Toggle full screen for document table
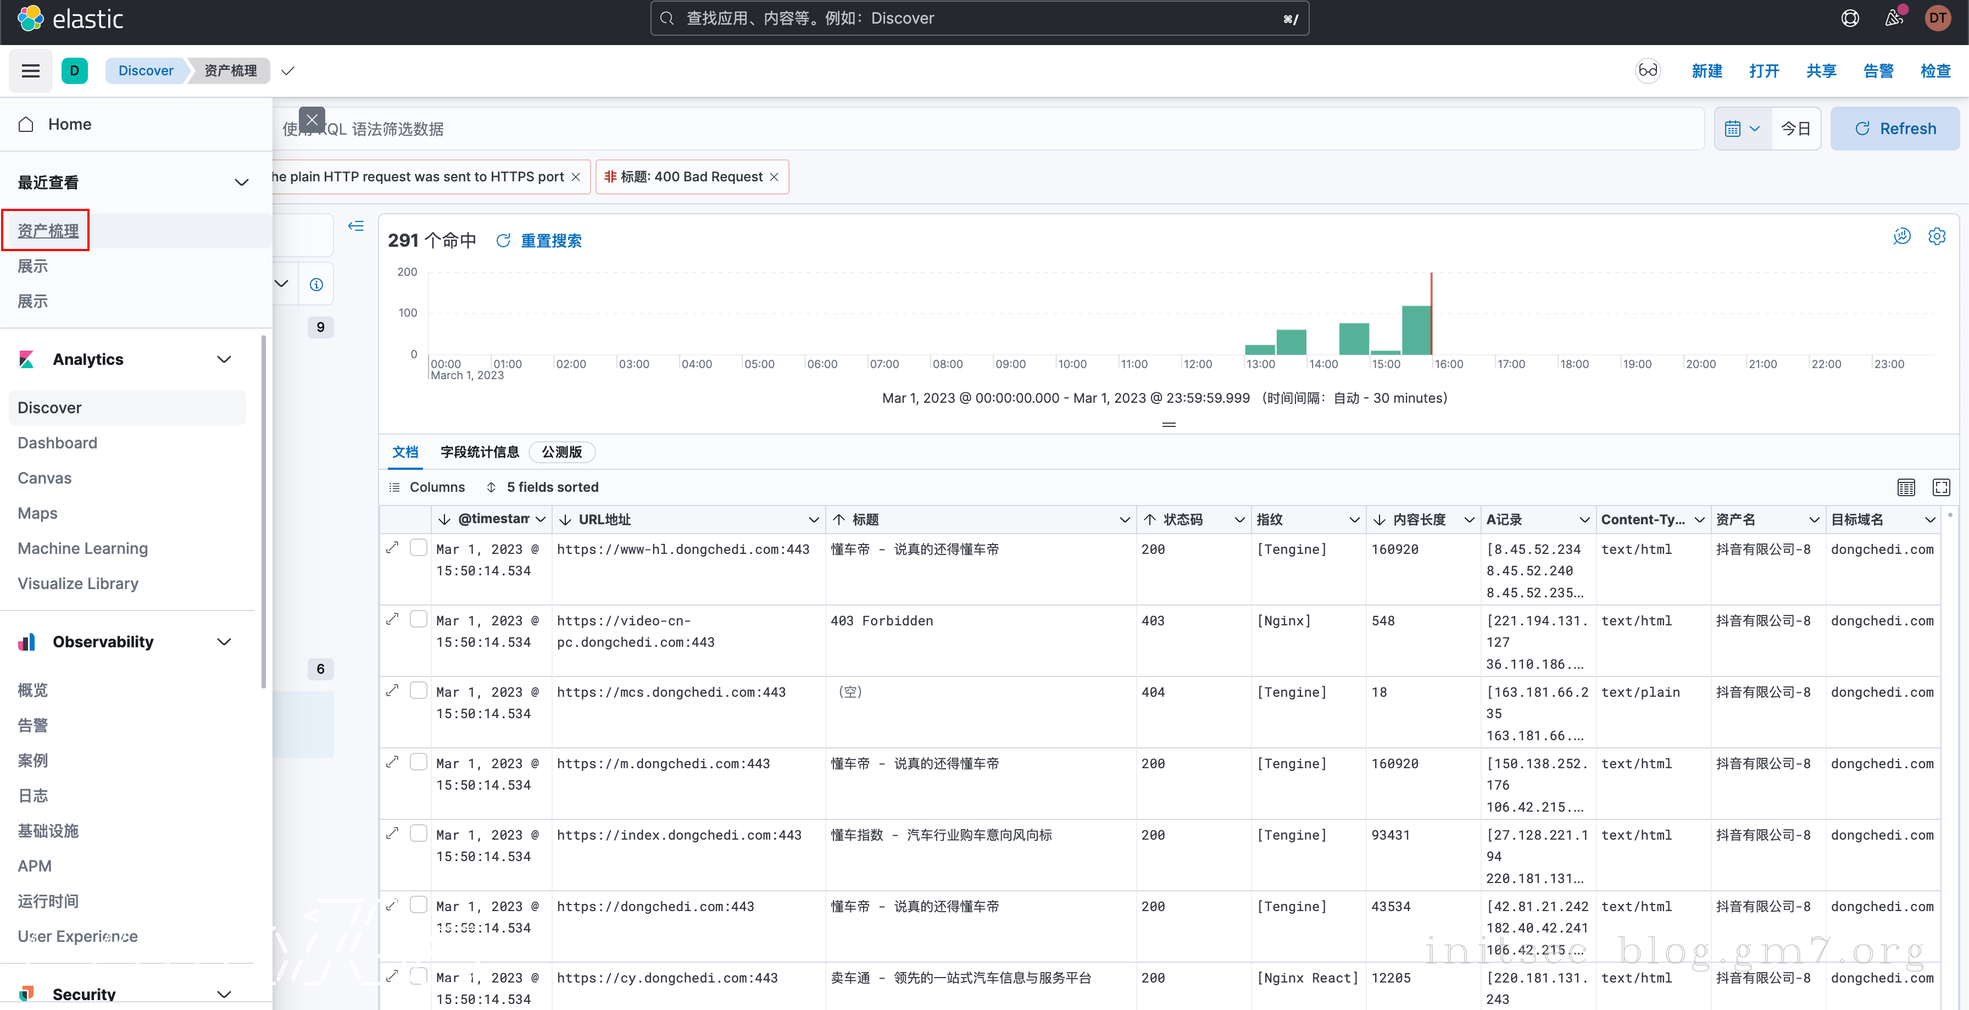The image size is (1969, 1010). (1942, 488)
